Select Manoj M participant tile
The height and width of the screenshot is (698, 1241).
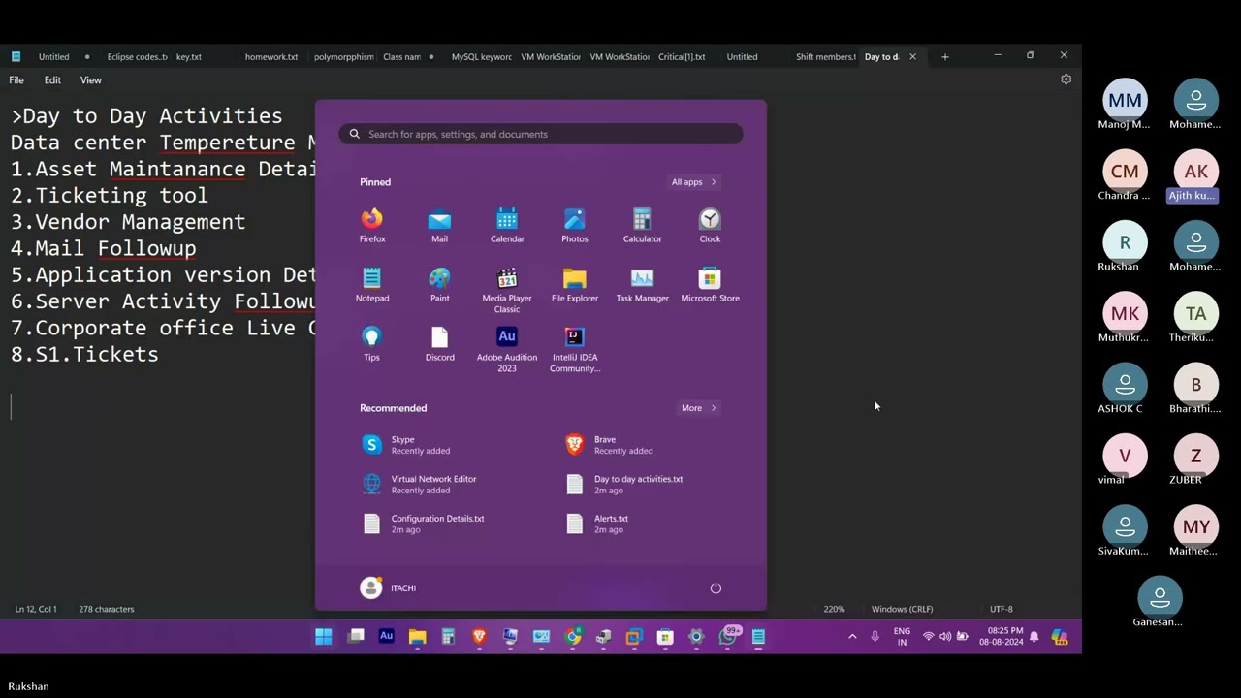click(x=1125, y=106)
